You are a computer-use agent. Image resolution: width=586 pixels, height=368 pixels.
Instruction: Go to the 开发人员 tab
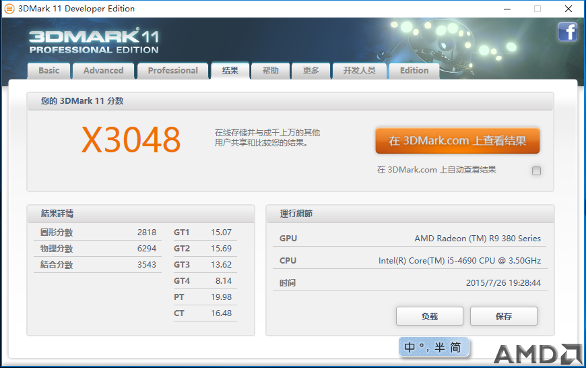(x=360, y=71)
